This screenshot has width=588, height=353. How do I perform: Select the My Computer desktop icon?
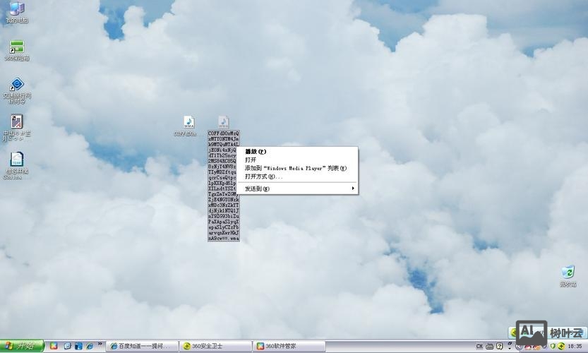point(16,10)
